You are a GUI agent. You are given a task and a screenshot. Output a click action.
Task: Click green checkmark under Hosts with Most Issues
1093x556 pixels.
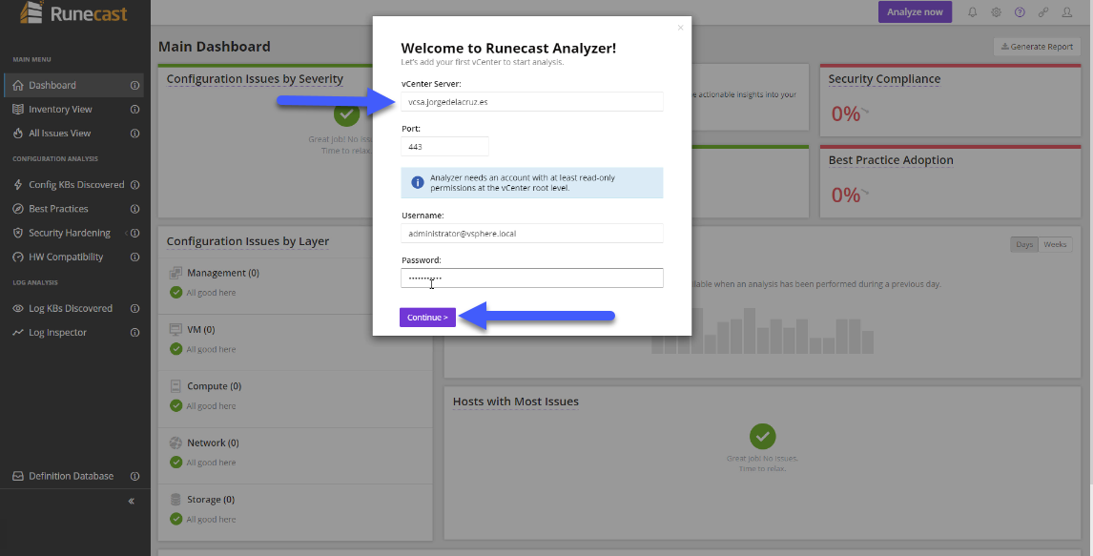click(763, 436)
